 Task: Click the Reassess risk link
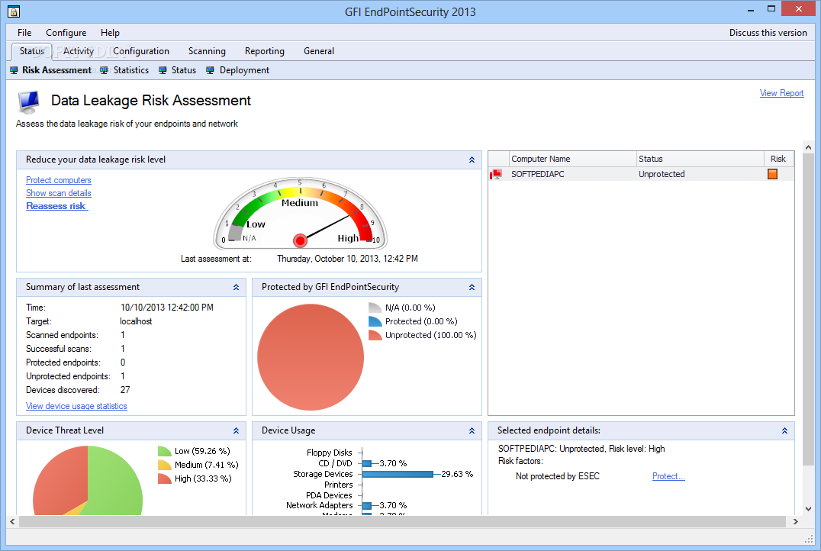click(x=56, y=206)
